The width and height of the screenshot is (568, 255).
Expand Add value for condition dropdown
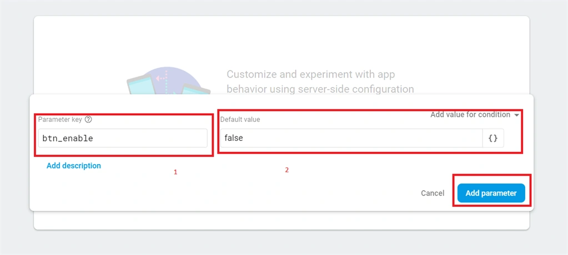click(x=475, y=115)
